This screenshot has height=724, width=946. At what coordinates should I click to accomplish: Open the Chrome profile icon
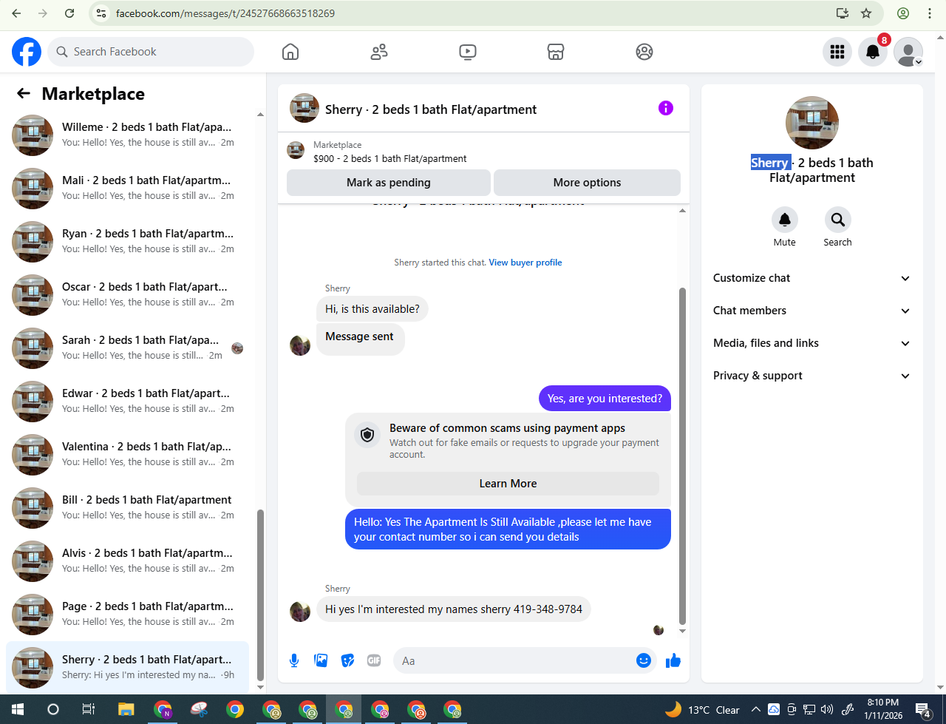(902, 13)
